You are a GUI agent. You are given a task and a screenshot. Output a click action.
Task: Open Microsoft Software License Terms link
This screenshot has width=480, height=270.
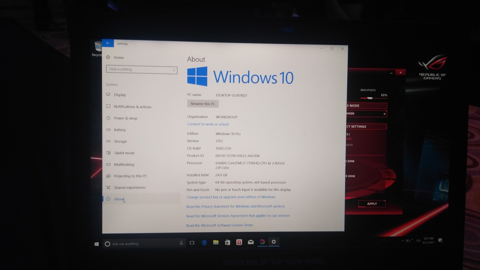point(219,225)
